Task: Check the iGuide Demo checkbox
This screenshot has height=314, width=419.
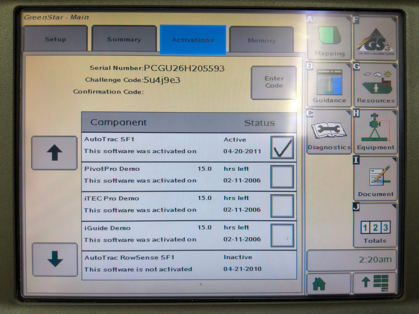Action: (282, 236)
